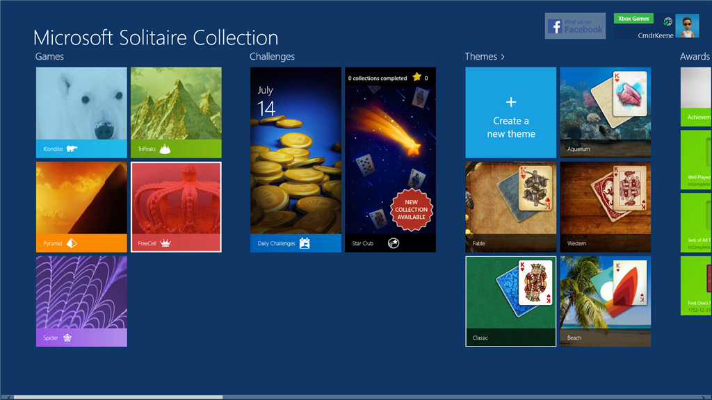The height and width of the screenshot is (400, 712).
Task: Click the Pyramid icon on label bar
Action: pyautogui.click(x=72, y=243)
